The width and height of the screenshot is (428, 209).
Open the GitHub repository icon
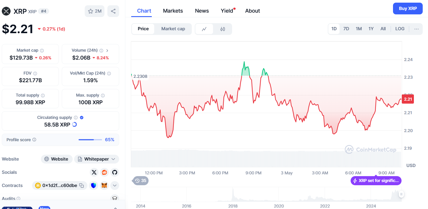tap(114, 172)
